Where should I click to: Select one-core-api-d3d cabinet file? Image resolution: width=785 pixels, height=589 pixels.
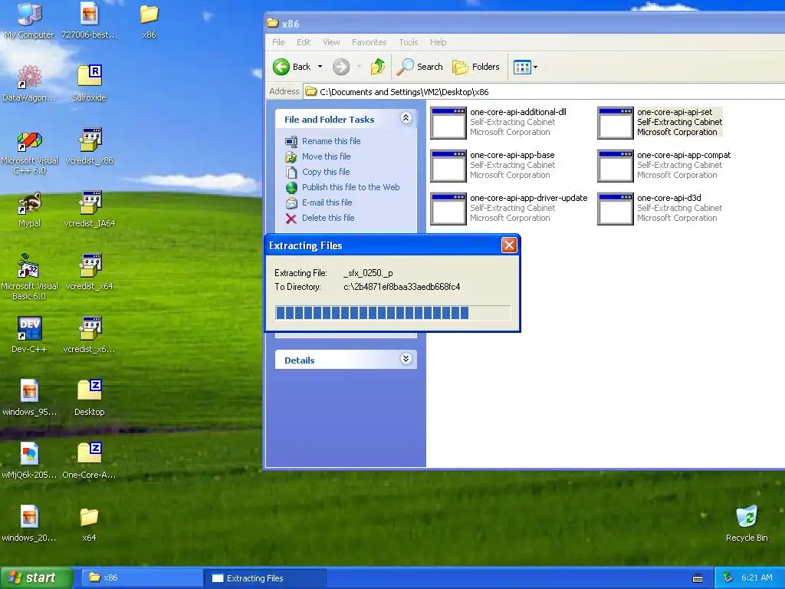[x=660, y=209]
